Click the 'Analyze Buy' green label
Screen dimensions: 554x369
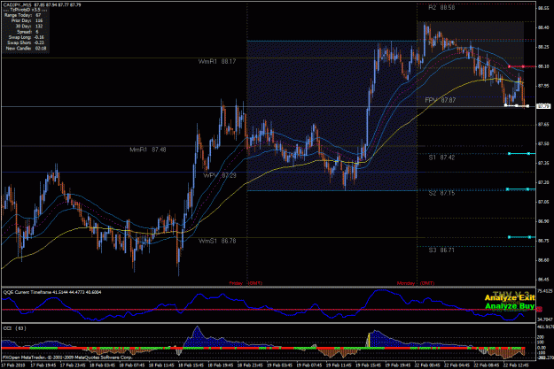pyautogui.click(x=510, y=306)
